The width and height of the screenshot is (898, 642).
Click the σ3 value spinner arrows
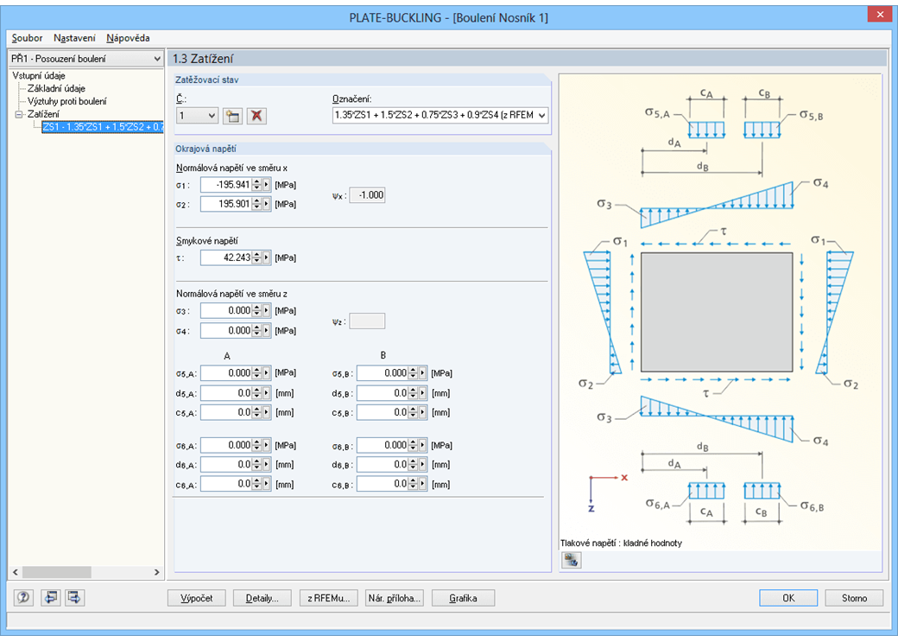pos(256,311)
